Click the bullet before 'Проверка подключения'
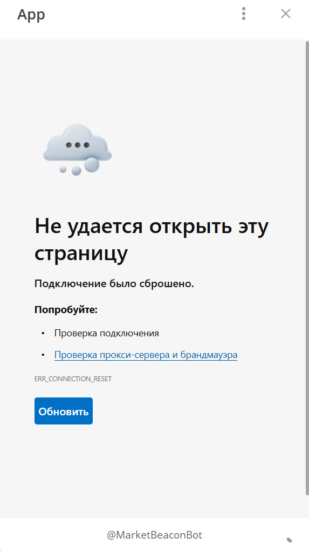The image size is (309, 551). tap(43, 333)
